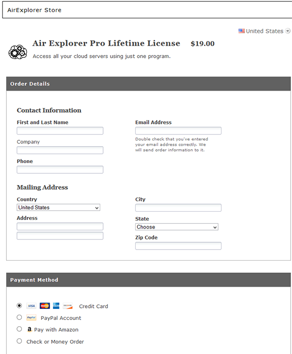Click the 'Credit Card' label text
This screenshot has width=292, height=354.
(93, 306)
